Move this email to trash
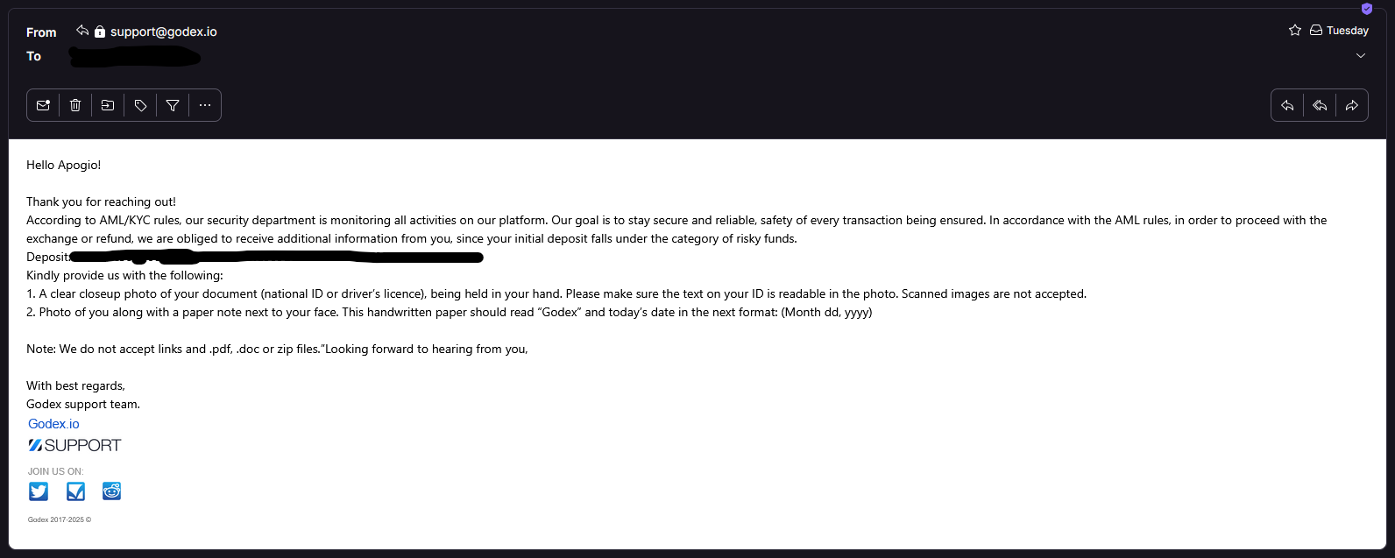 [x=75, y=105]
